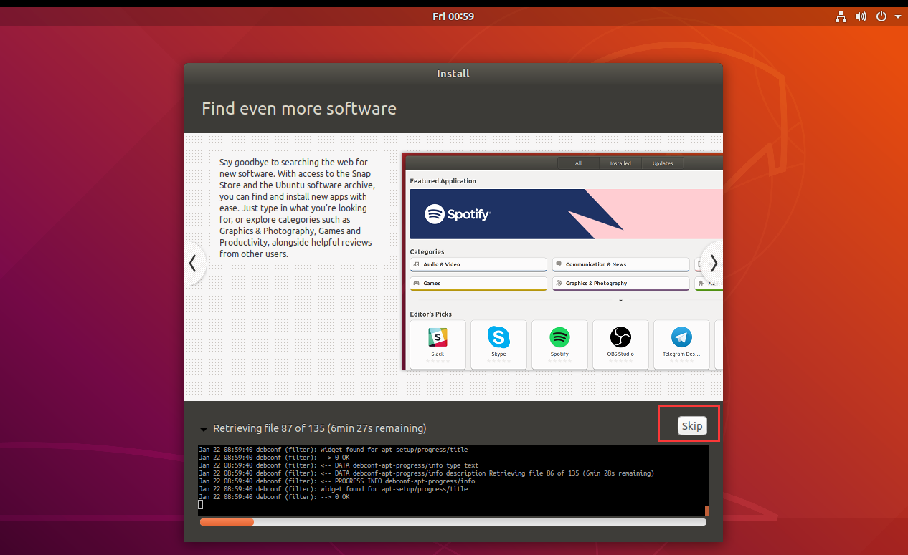Click the Slack app icon
Image resolution: width=908 pixels, height=555 pixels.
pos(438,337)
